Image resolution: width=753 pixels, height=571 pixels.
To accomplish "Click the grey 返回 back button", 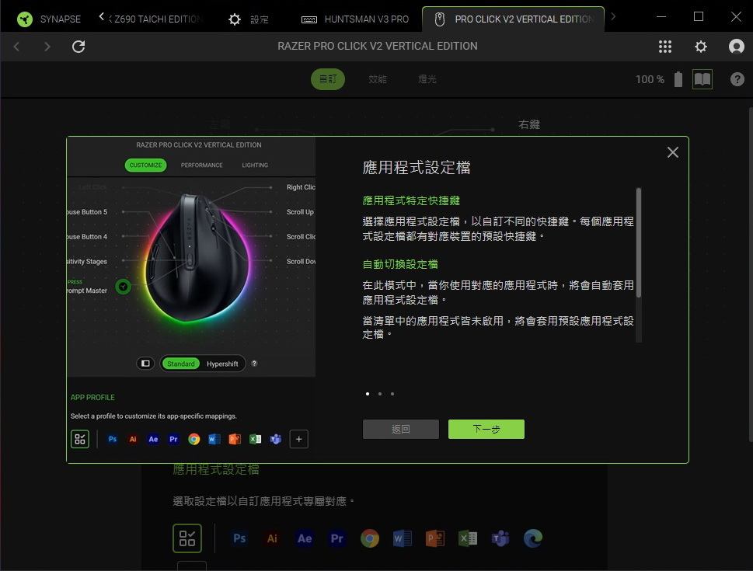I will point(401,429).
